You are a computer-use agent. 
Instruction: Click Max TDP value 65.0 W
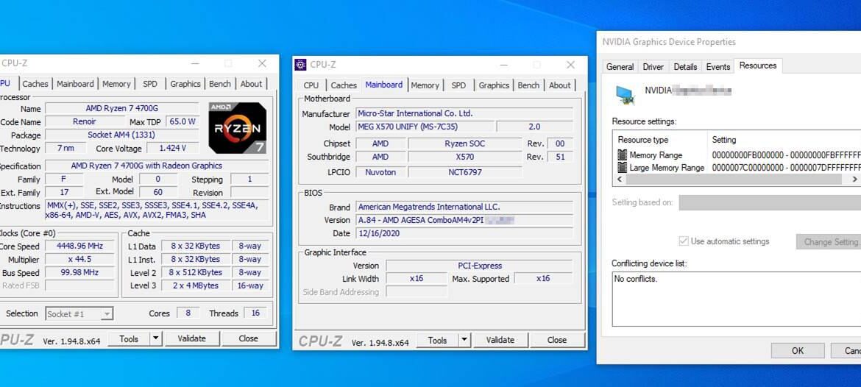pos(183,121)
